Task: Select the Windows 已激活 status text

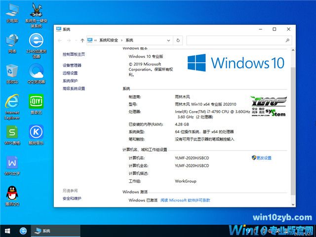Action: coord(143,200)
